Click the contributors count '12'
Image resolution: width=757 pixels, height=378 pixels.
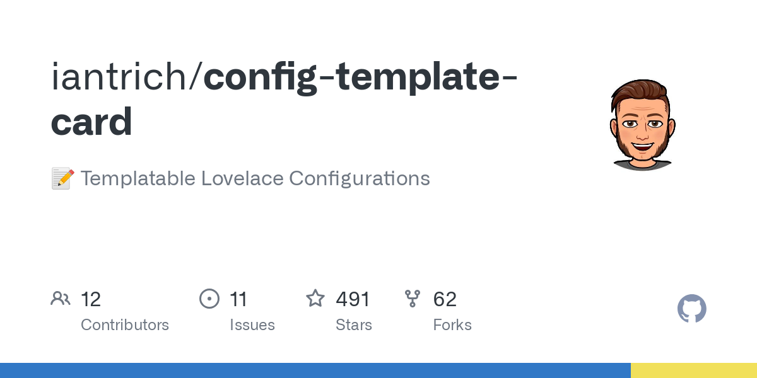tap(91, 299)
